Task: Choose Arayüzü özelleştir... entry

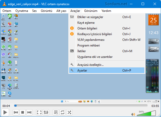Action: point(107,65)
